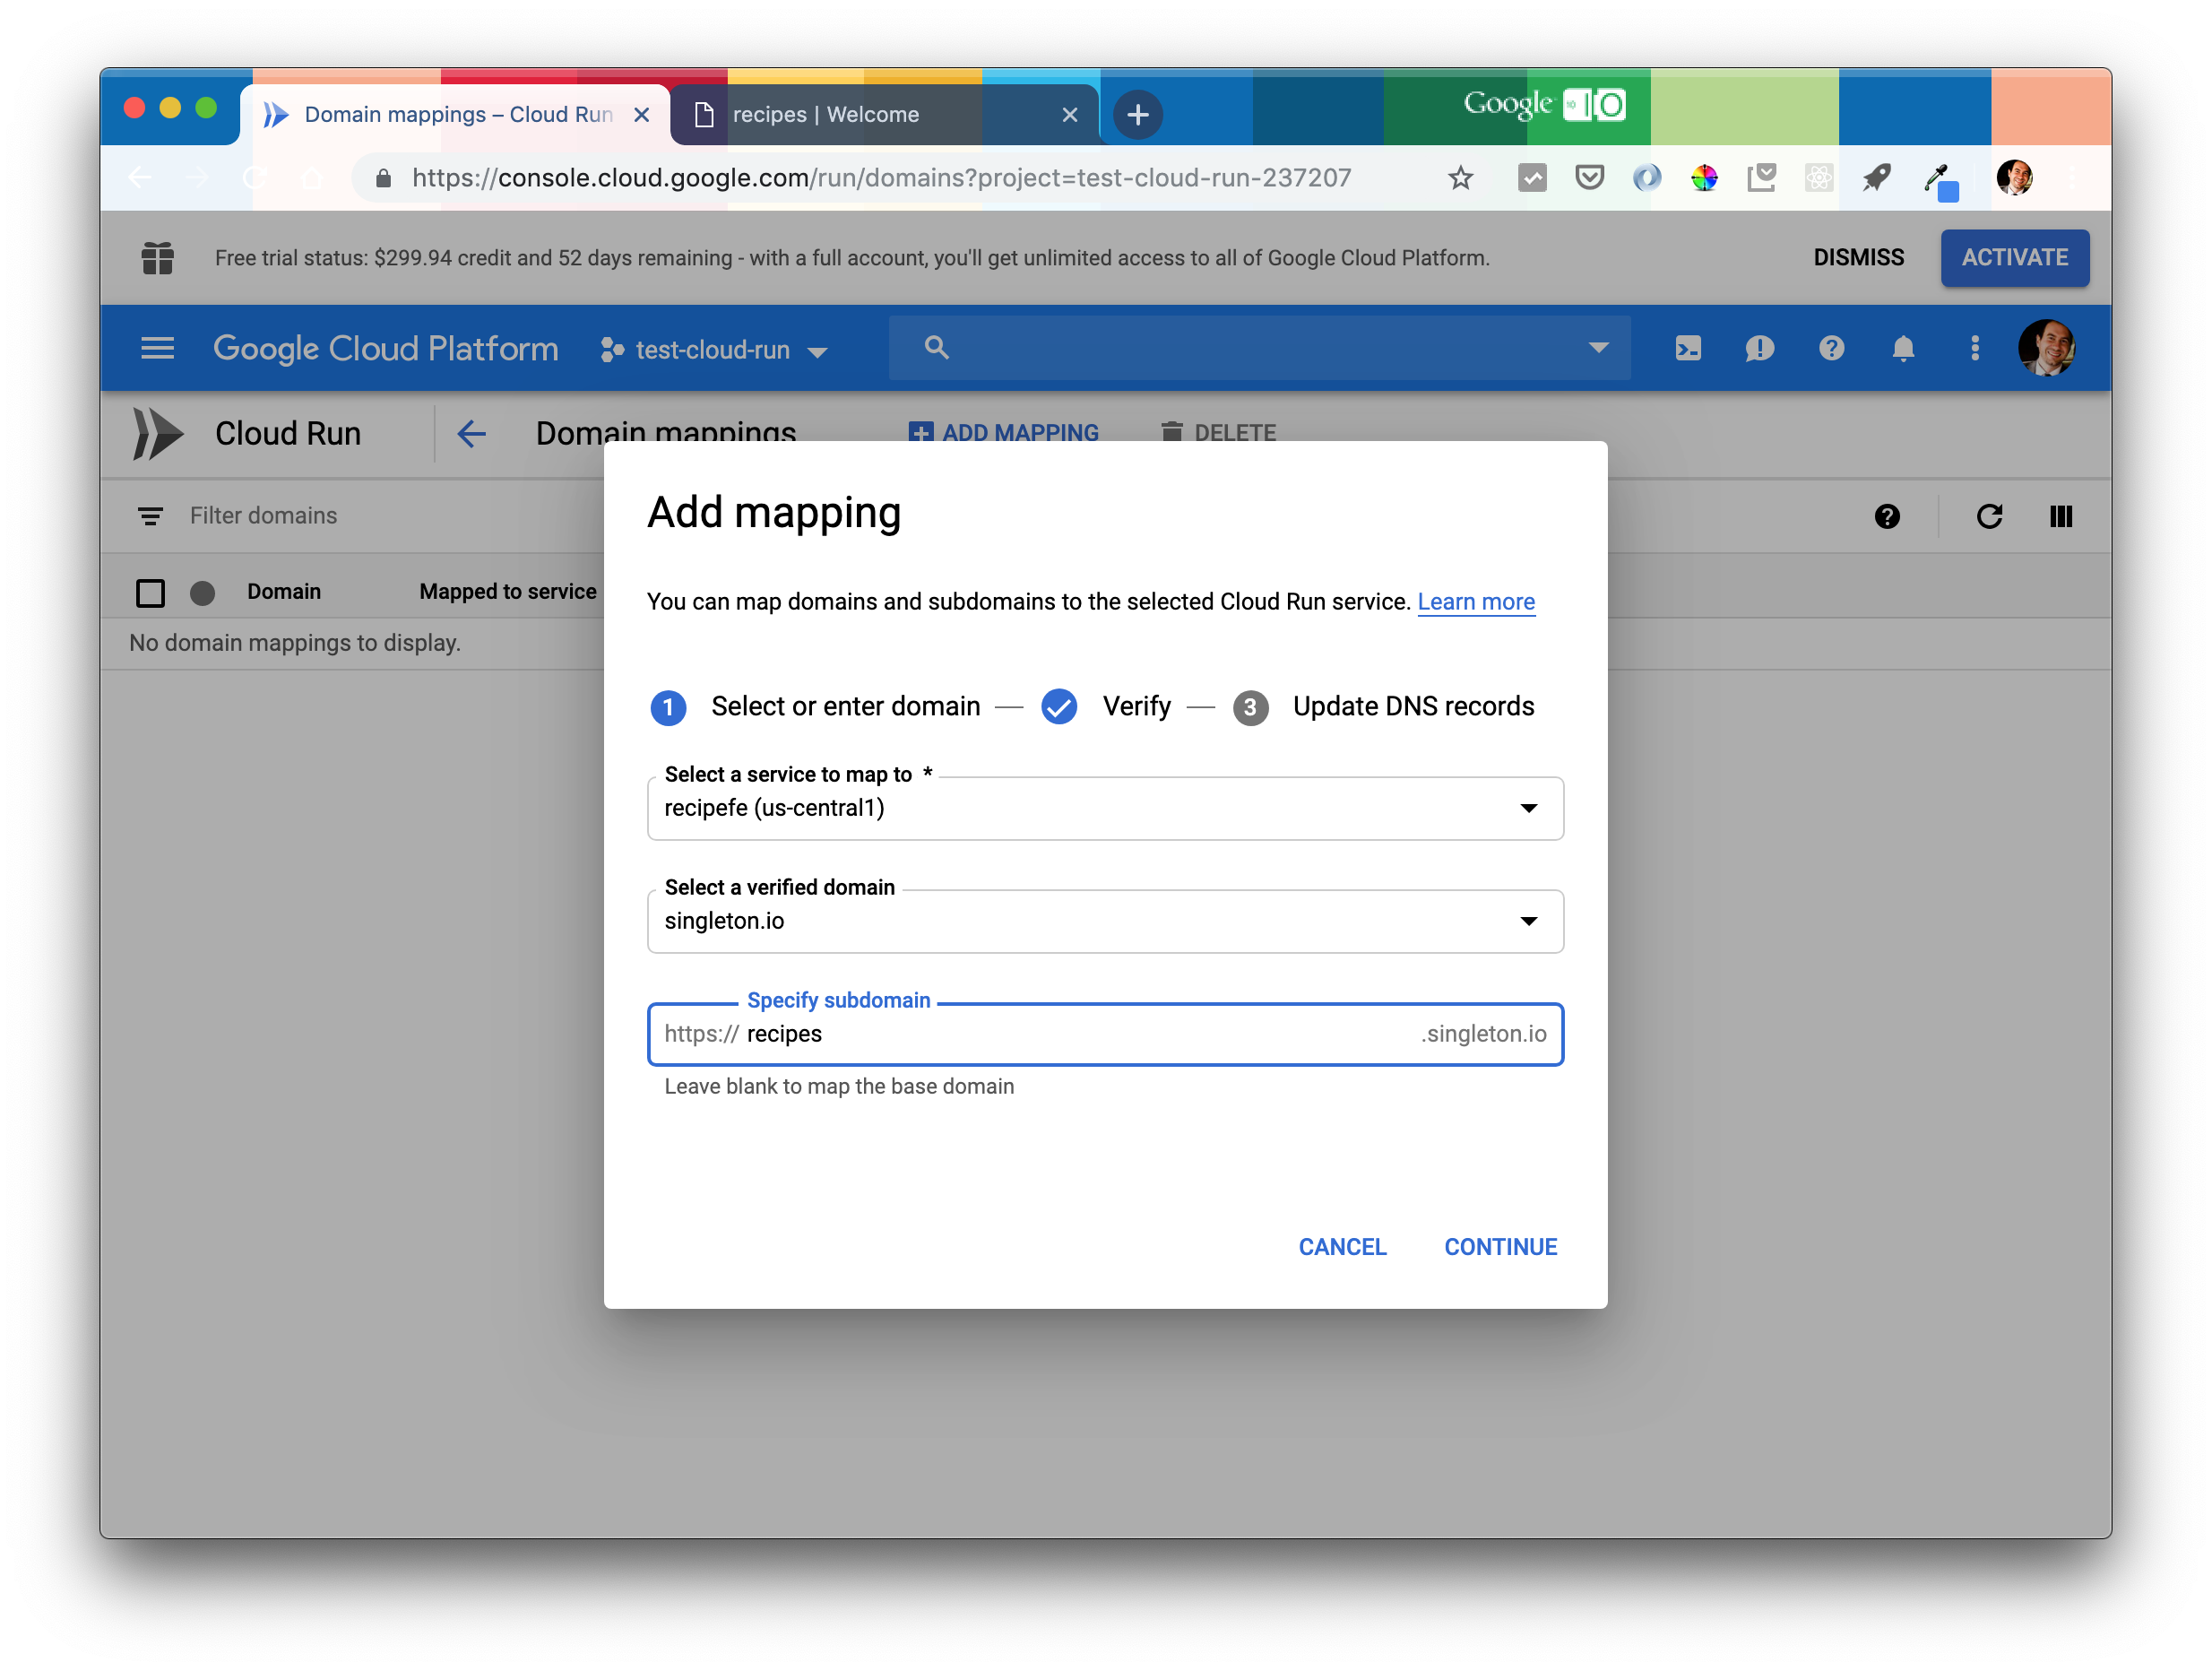Click the help question mark icon in top navigation
The height and width of the screenshot is (1671, 2212).
pos(1831,346)
